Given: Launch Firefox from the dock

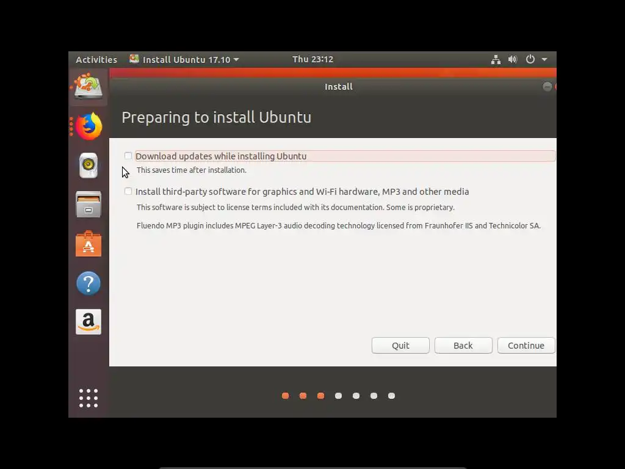Looking at the screenshot, I should tap(89, 126).
